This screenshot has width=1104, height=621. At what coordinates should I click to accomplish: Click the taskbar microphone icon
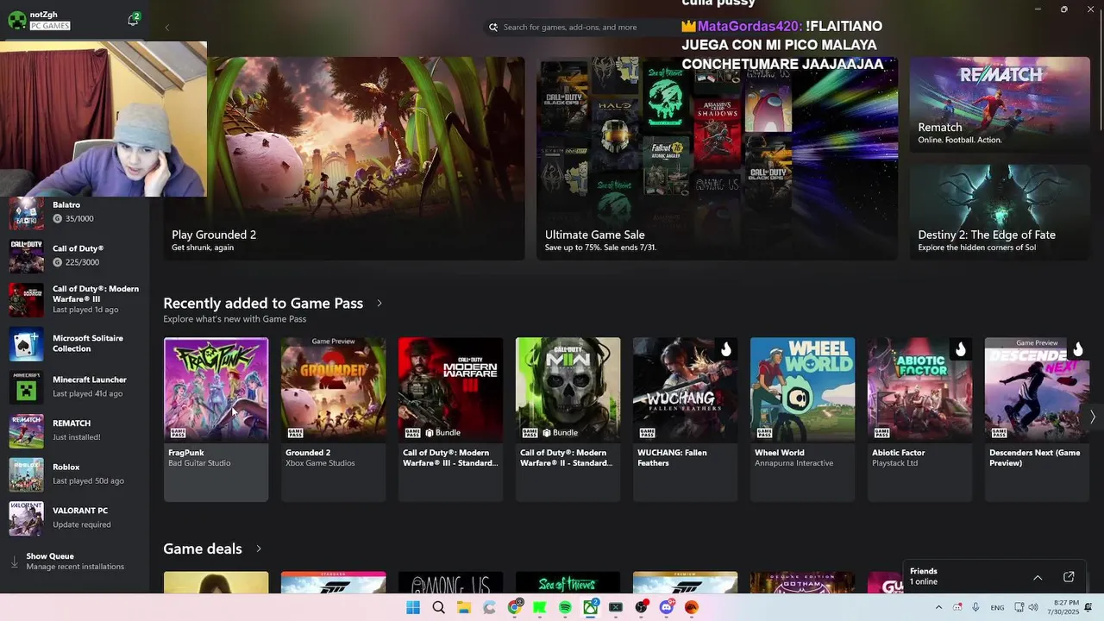tap(975, 607)
